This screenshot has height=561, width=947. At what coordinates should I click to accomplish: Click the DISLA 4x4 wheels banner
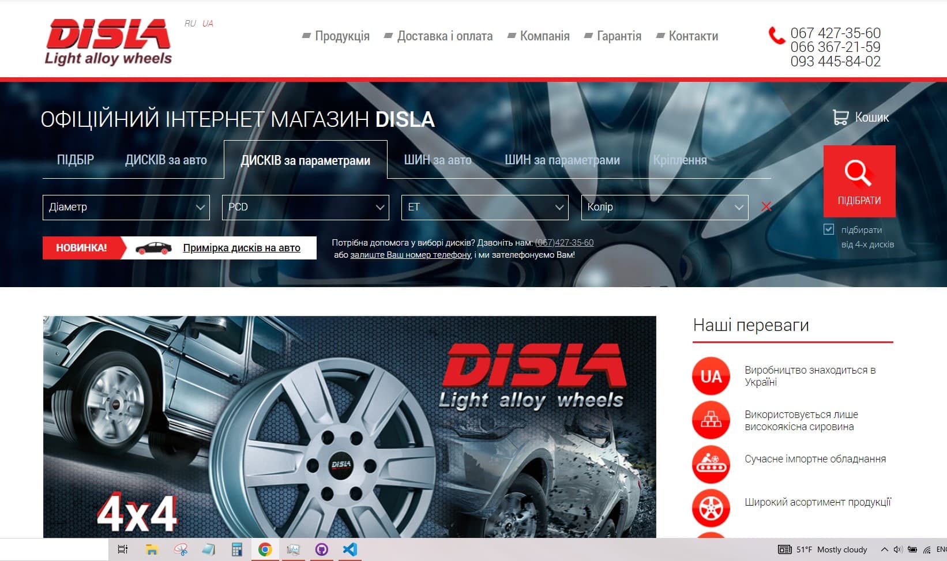point(350,427)
